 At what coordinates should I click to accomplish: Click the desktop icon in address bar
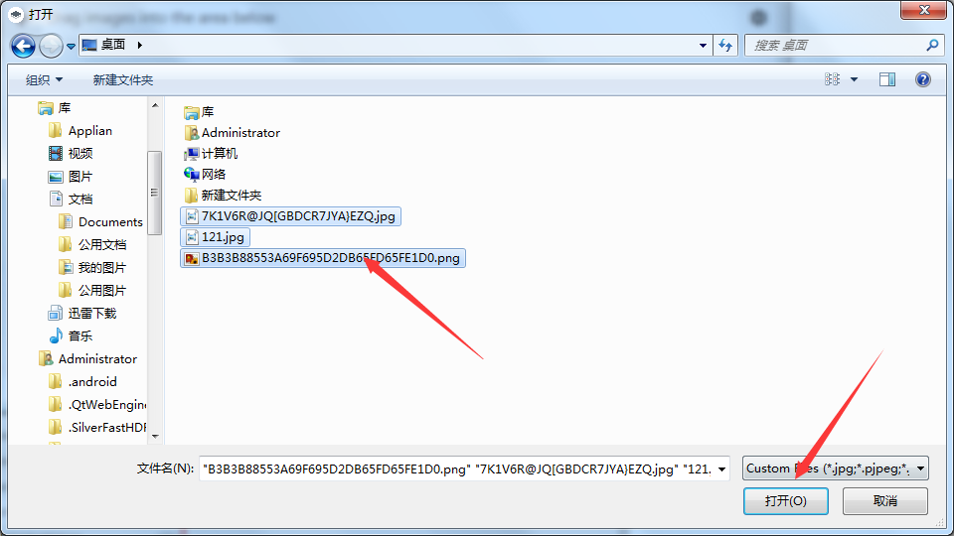[89, 45]
